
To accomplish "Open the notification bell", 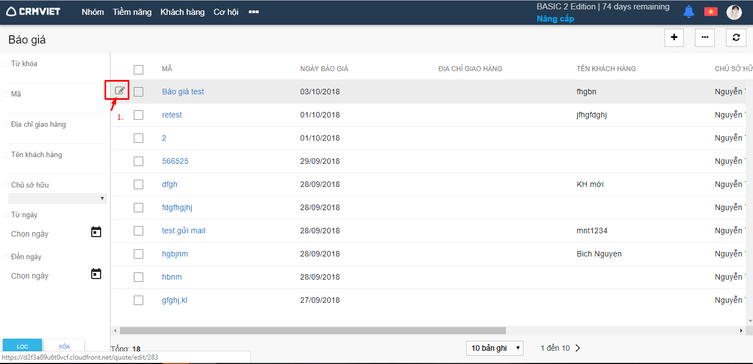I will (688, 12).
